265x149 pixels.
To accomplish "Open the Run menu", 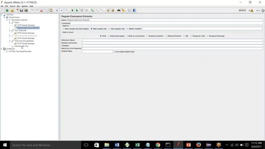I will (18, 6).
